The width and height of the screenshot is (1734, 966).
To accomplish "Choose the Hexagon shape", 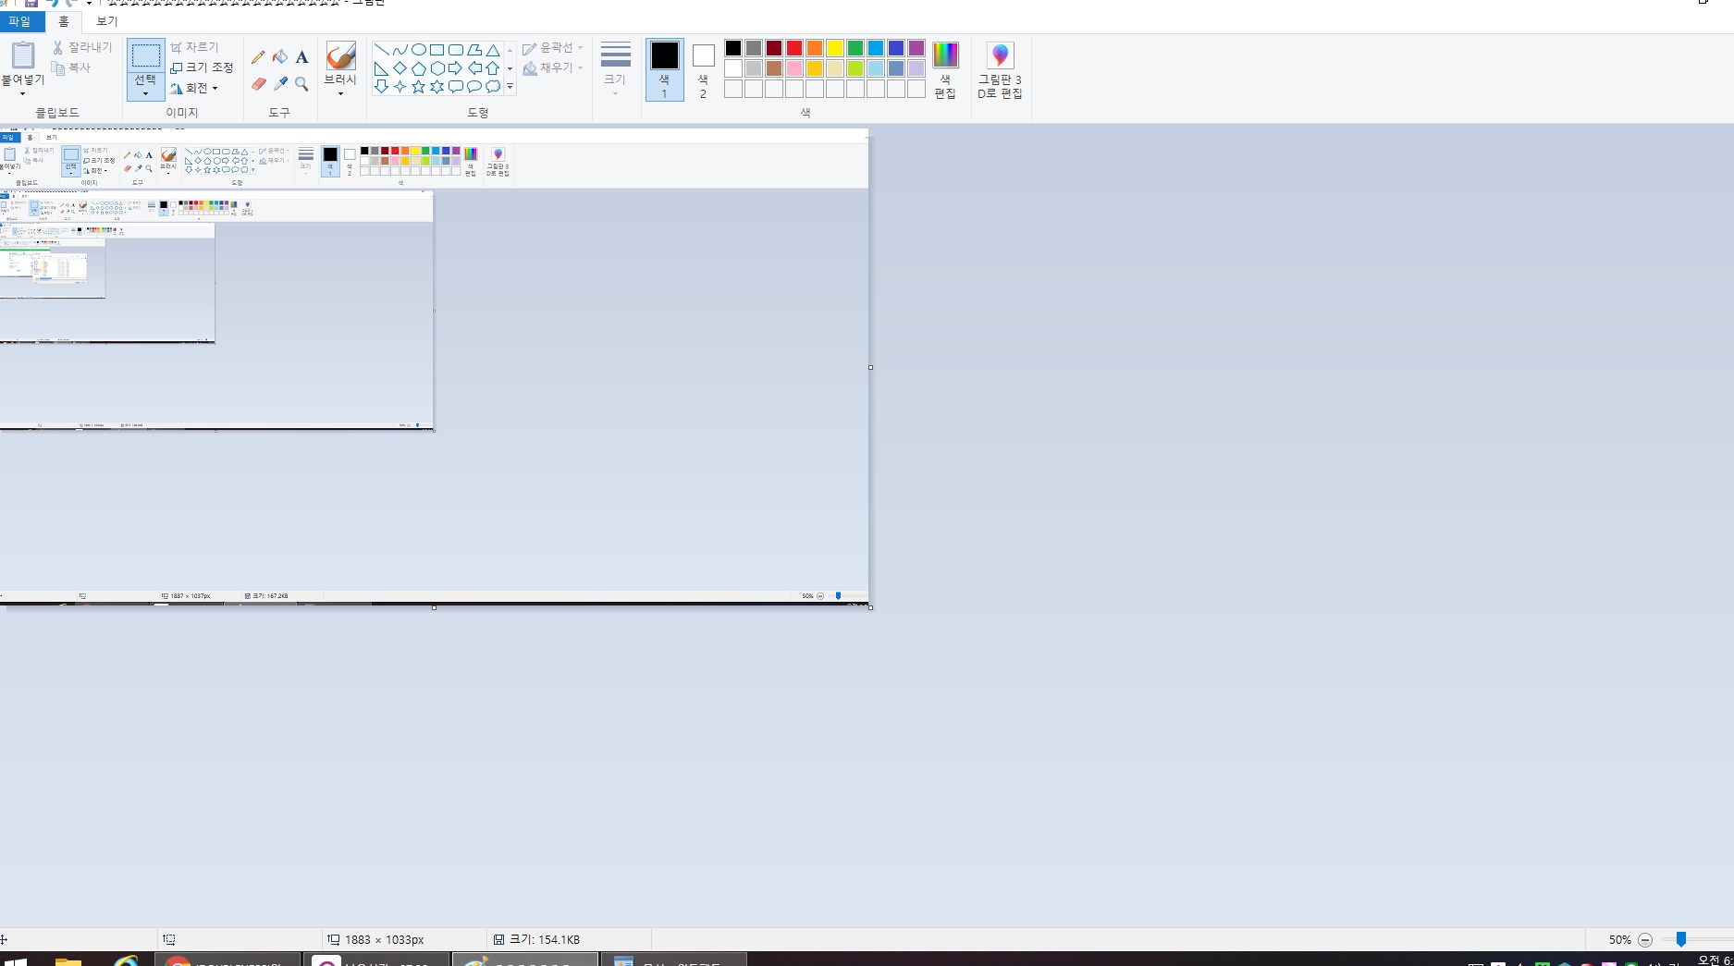I will pyautogui.click(x=437, y=68).
